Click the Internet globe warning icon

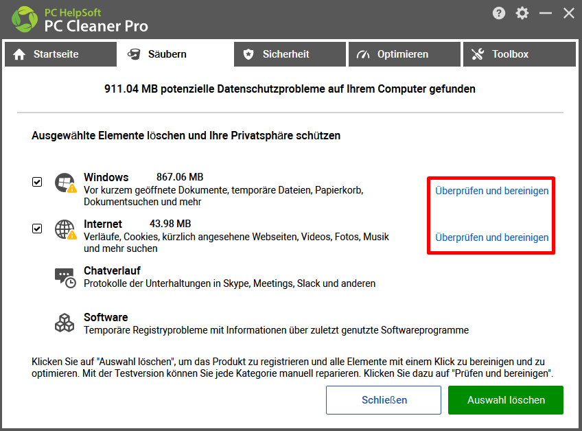click(x=66, y=230)
